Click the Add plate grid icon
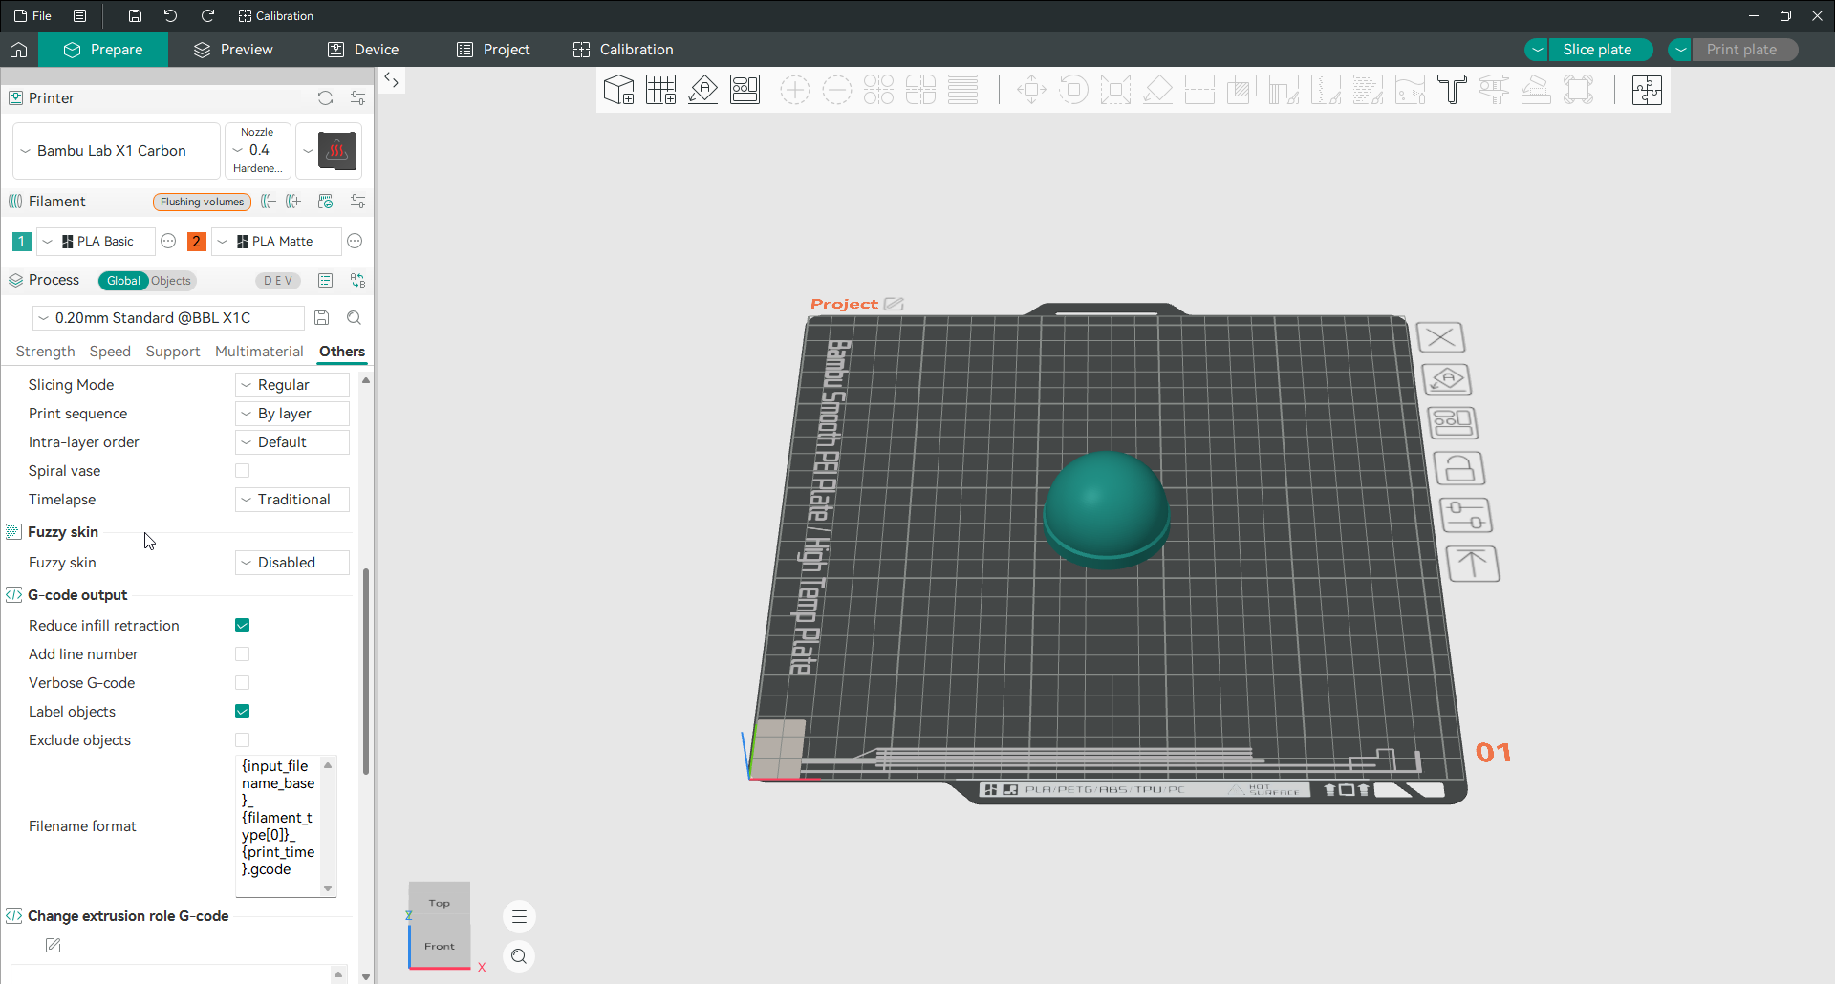Viewport: 1835px width, 984px height. pos(660,90)
